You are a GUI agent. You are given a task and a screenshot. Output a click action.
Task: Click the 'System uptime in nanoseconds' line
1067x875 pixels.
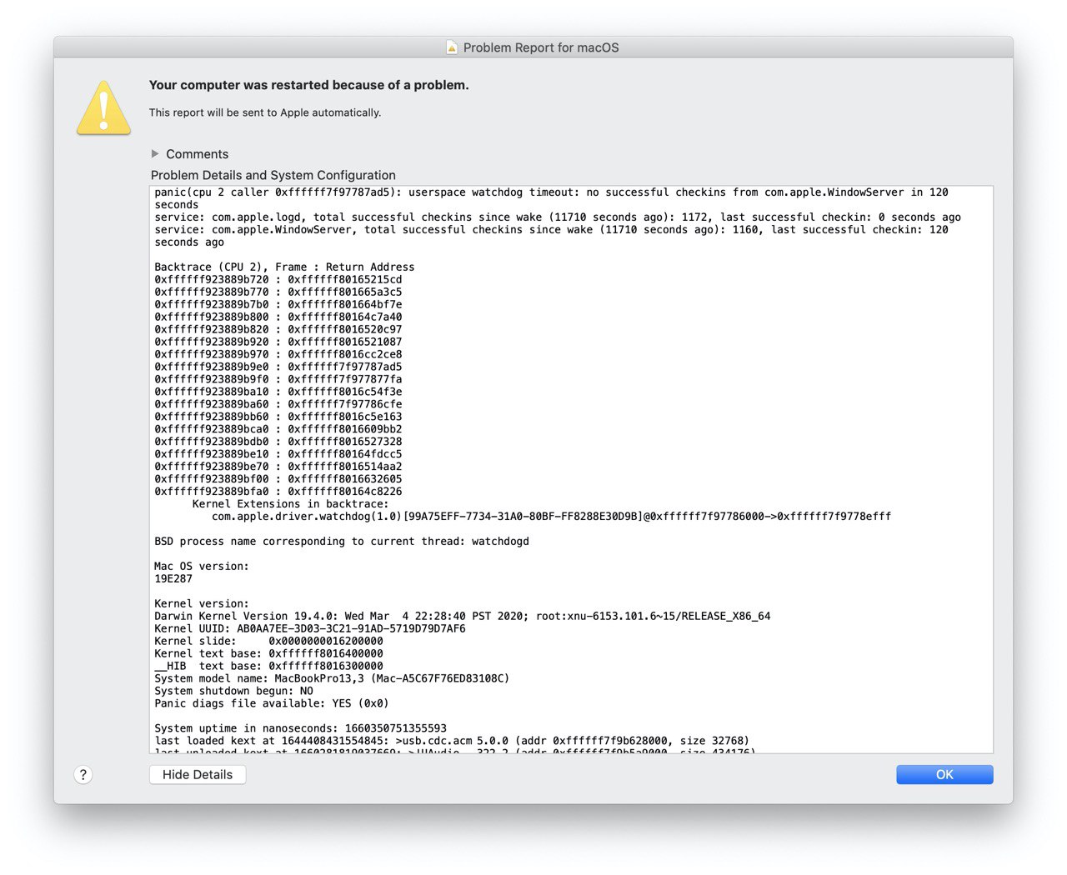[301, 728]
